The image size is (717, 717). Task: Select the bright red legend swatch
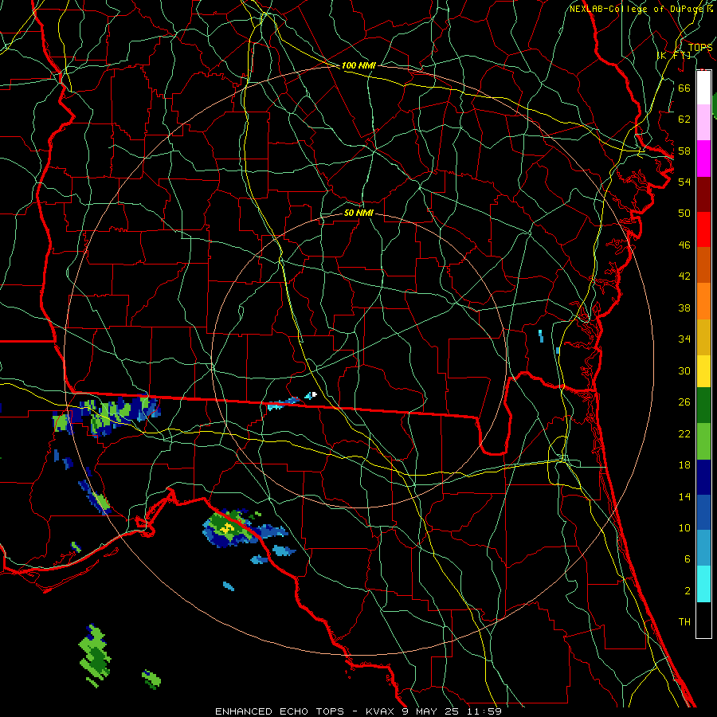(703, 229)
